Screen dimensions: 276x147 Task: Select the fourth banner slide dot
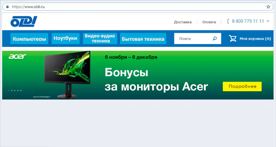coord(18,91)
